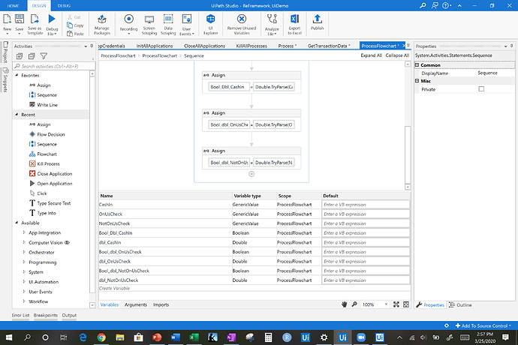Open the Output panel
518x345 pixels.
[x=69, y=315]
